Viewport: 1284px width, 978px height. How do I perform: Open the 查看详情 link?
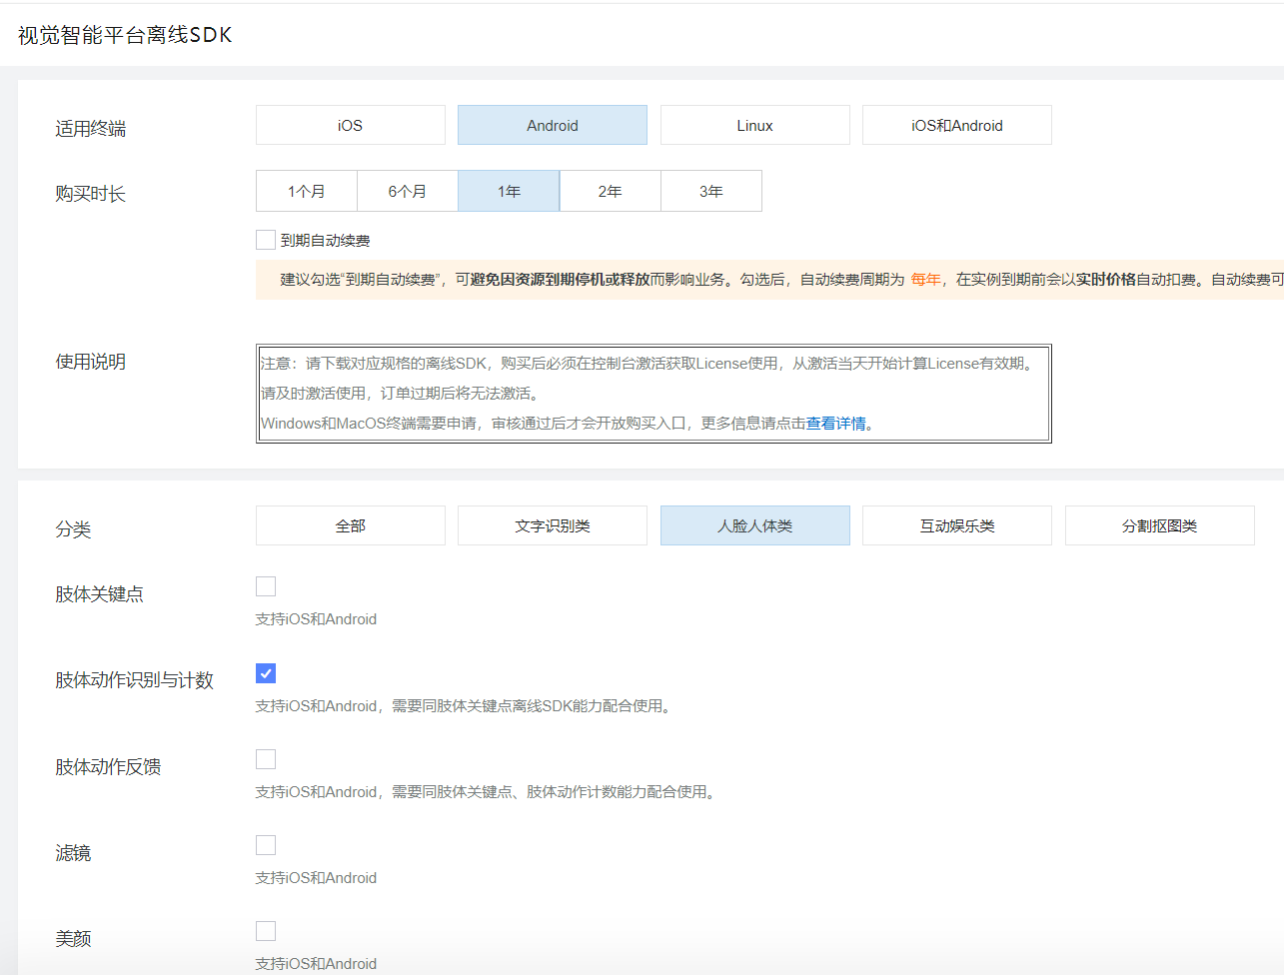(836, 424)
